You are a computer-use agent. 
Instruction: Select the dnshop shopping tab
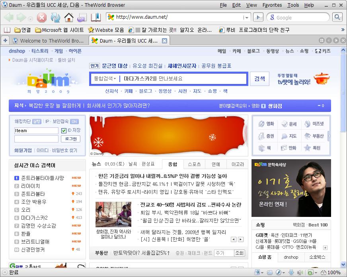pyautogui.click(x=291, y=257)
